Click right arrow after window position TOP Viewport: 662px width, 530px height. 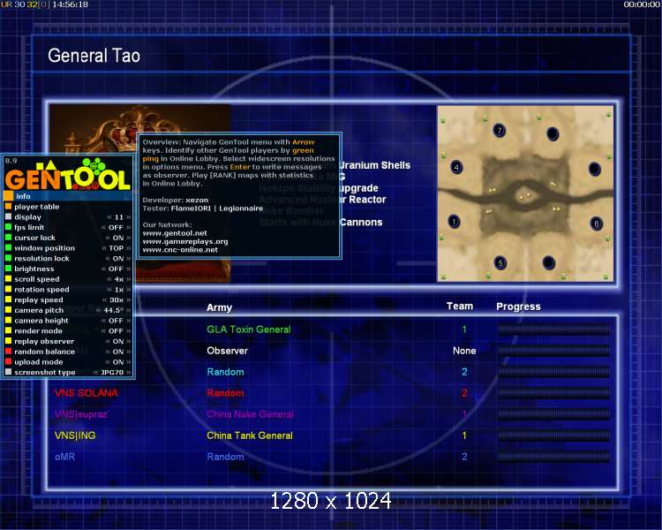pos(128,248)
